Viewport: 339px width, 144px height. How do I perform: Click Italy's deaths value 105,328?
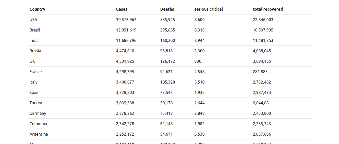pyautogui.click(x=168, y=82)
